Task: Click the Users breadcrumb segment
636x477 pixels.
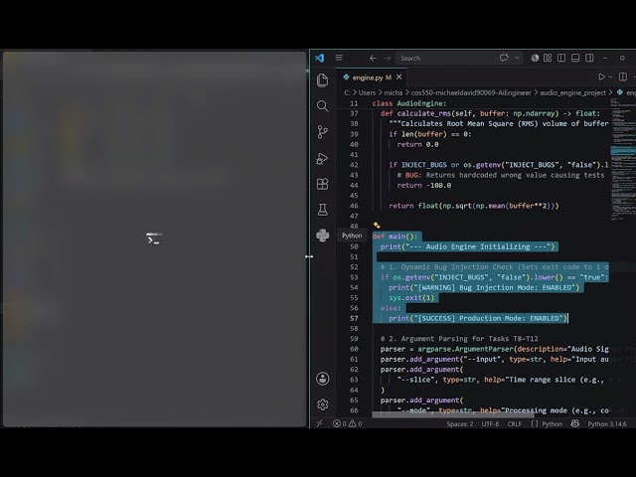Action: click(367, 92)
